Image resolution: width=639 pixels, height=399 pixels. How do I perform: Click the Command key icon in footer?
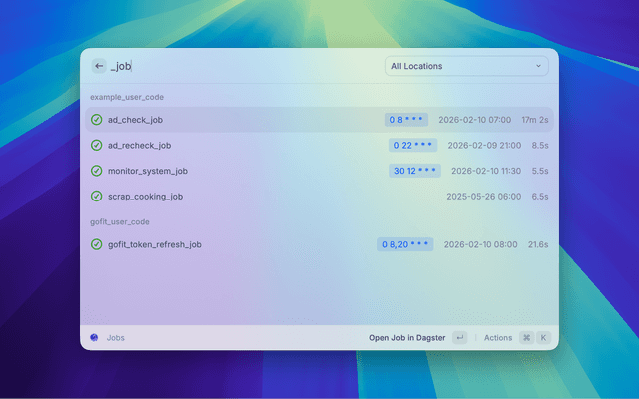(x=526, y=338)
